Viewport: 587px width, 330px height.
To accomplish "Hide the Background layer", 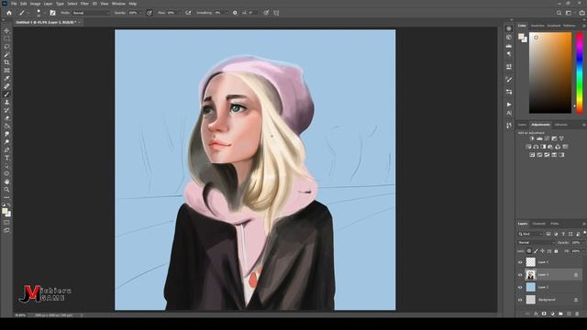I will pyautogui.click(x=520, y=300).
